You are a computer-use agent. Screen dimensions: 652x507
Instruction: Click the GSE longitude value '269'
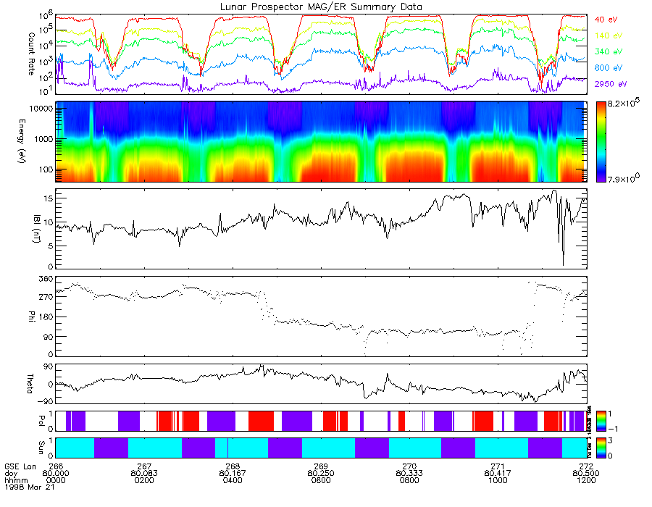pos(321,466)
